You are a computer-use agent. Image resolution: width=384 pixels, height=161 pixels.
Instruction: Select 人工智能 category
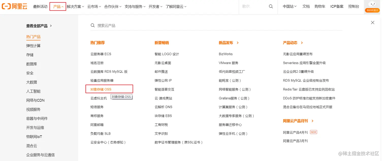(33, 91)
